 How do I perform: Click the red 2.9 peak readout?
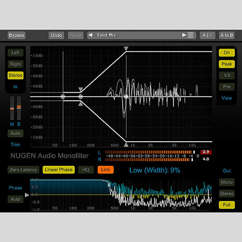coord(206,152)
